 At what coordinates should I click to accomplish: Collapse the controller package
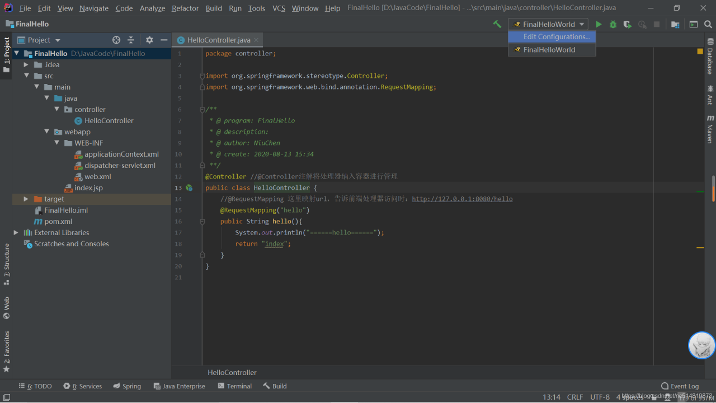point(56,110)
